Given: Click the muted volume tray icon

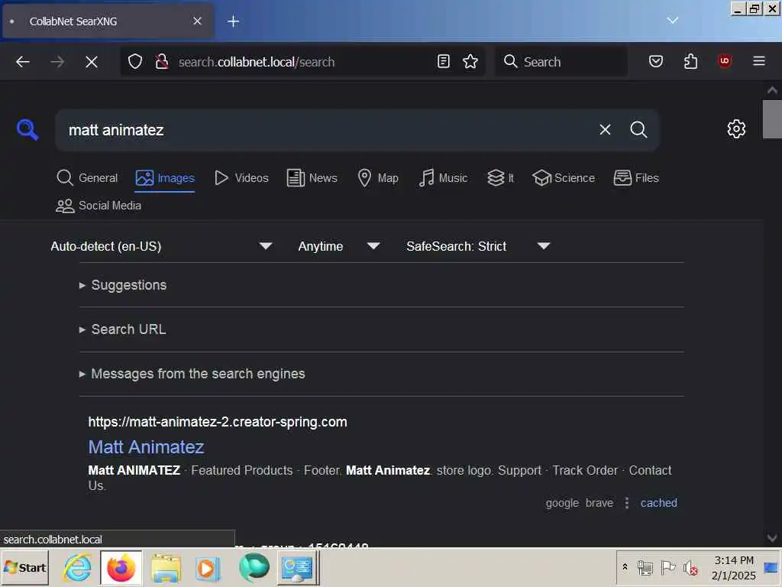Looking at the screenshot, I should pos(690,568).
